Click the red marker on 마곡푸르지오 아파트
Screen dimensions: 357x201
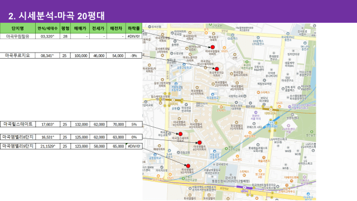point(217,69)
